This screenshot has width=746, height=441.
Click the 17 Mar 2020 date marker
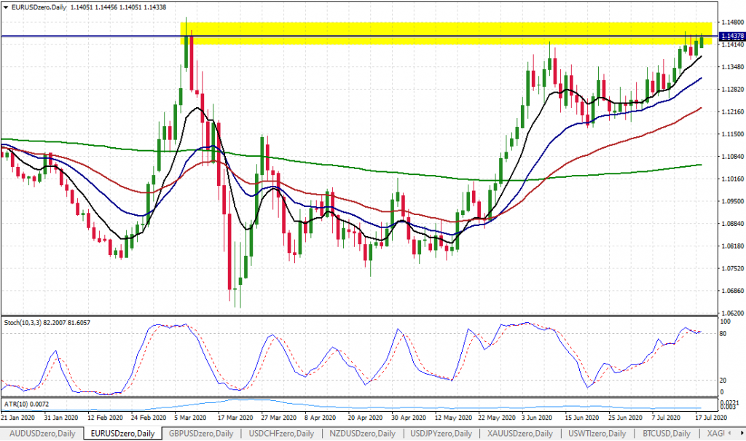coord(234,418)
